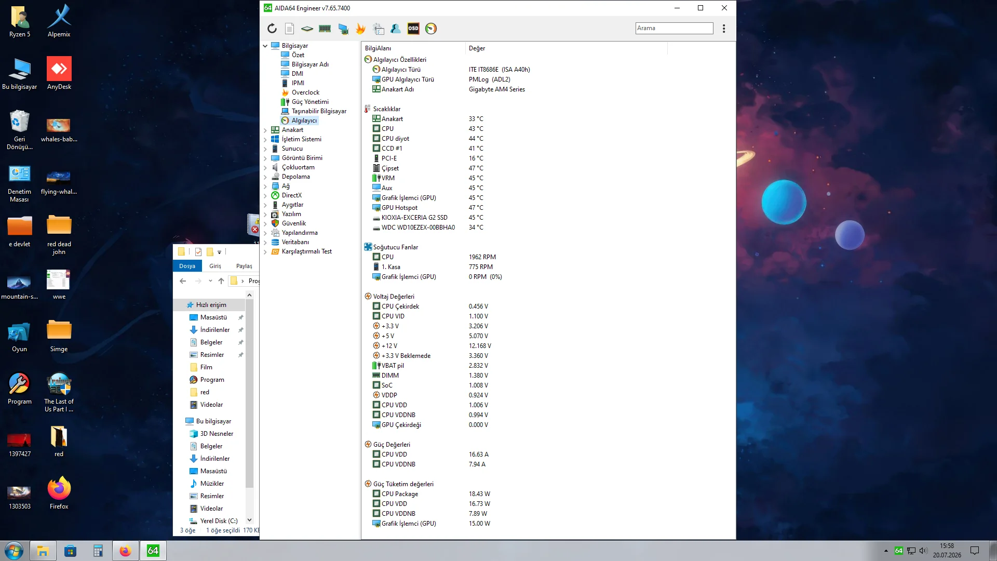Expand the Görüntü Birimi tree node
Screen dimensions: 997x561
[265, 158]
